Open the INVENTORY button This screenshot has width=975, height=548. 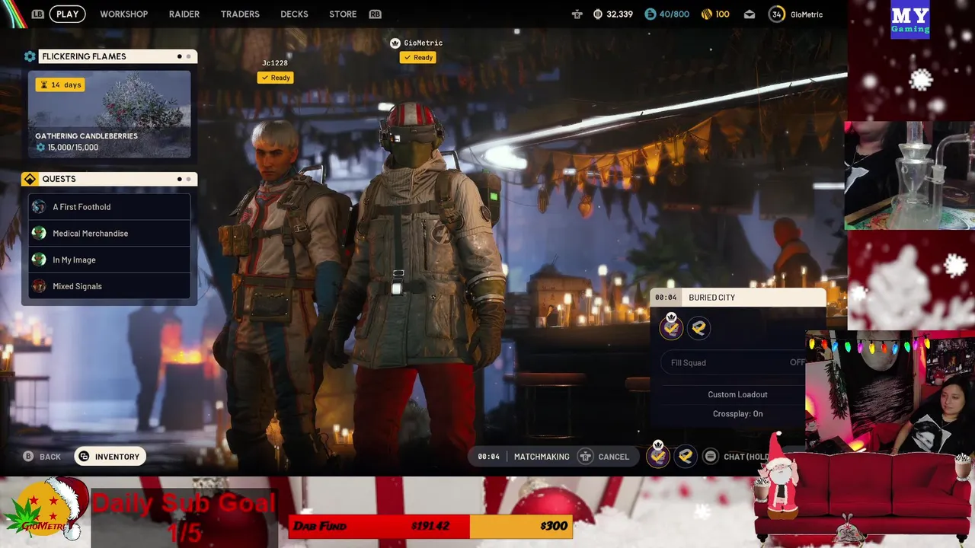coord(110,457)
